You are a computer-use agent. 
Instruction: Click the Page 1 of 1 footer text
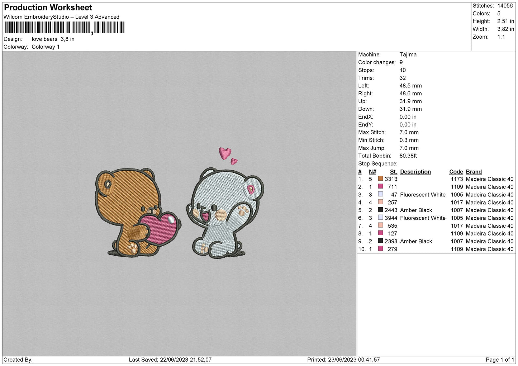500,360
